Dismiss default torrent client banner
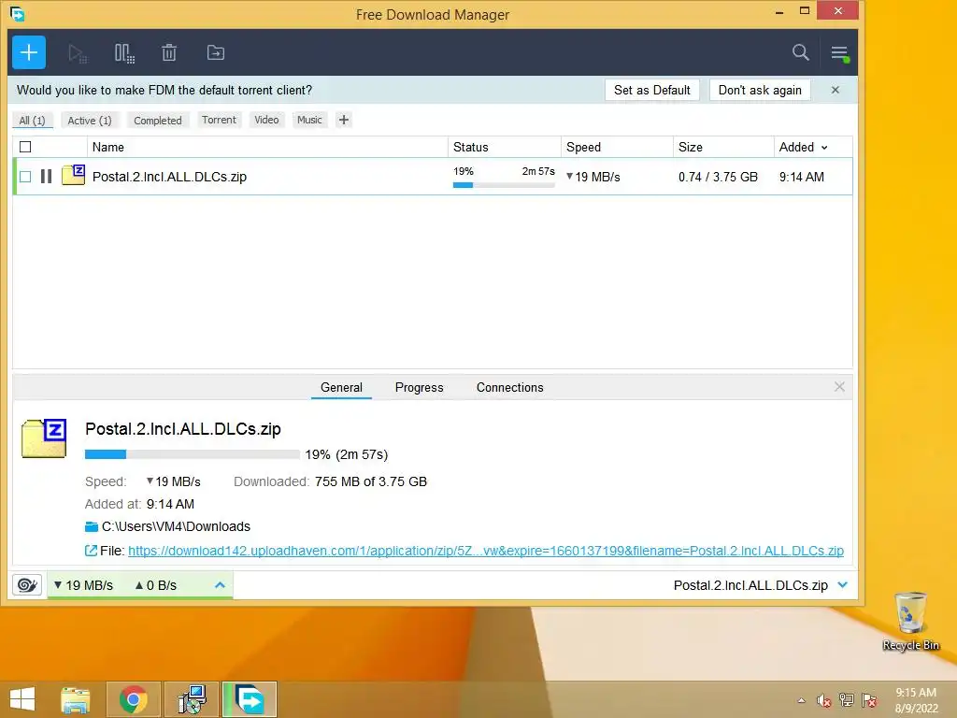This screenshot has width=957, height=718. pyautogui.click(x=835, y=90)
